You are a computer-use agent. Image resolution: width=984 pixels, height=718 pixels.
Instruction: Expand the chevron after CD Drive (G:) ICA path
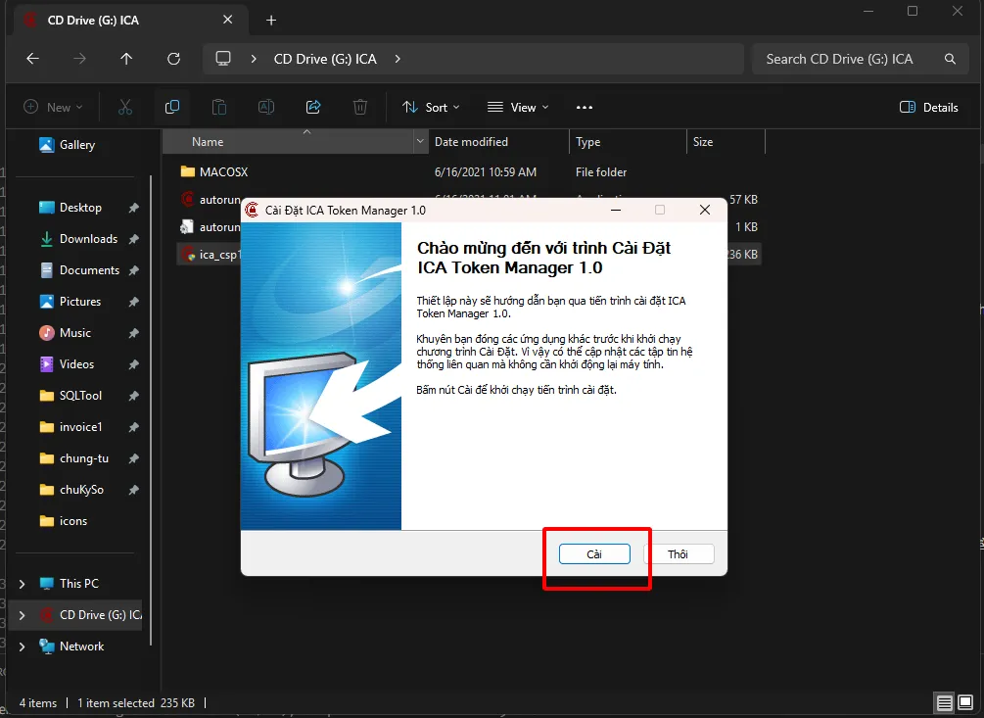coord(398,59)
